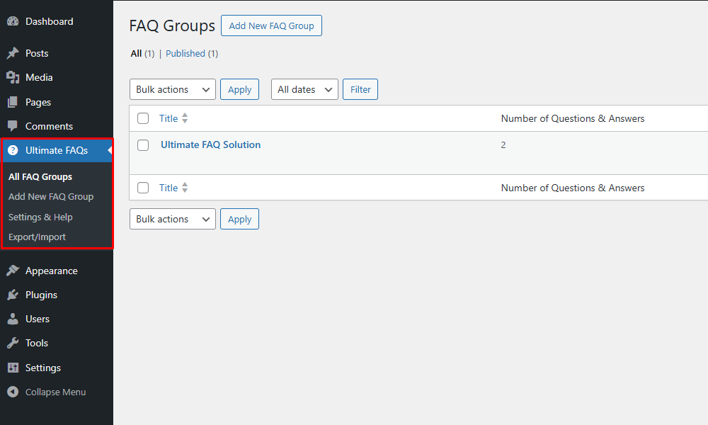Open Export/Import submenu item

click(x=37, y=237)
